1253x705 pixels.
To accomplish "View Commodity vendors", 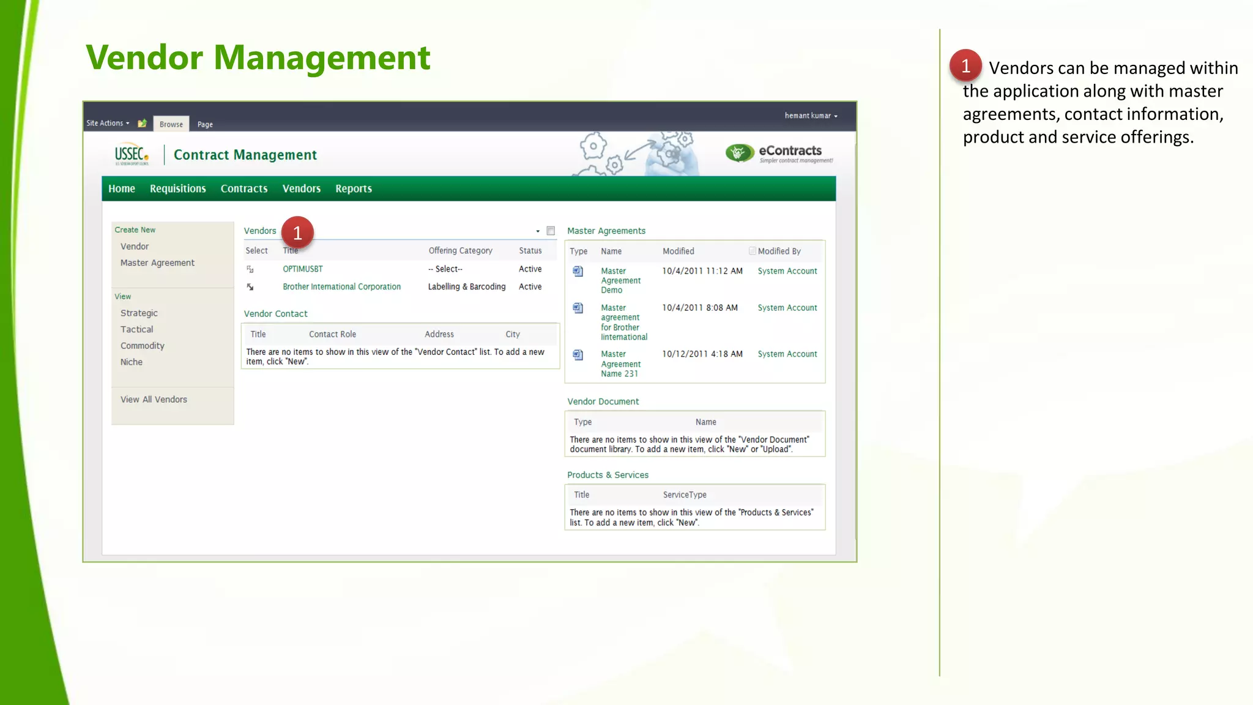I will click(143, 346).
